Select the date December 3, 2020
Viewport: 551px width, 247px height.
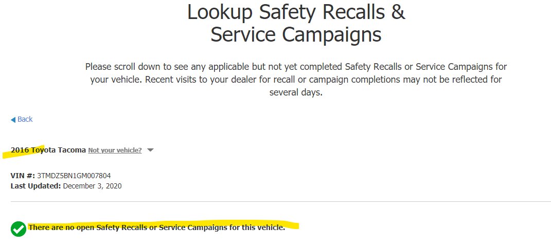click(93, 186)
